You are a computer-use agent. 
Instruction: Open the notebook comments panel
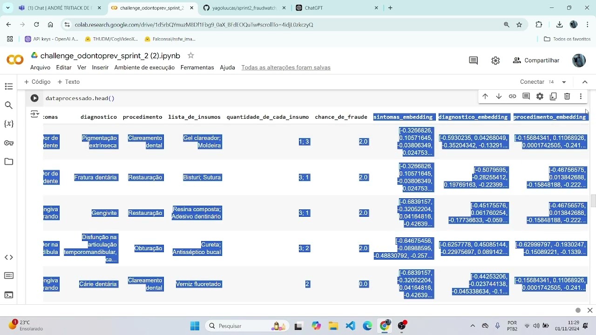(x=474, y=60)
